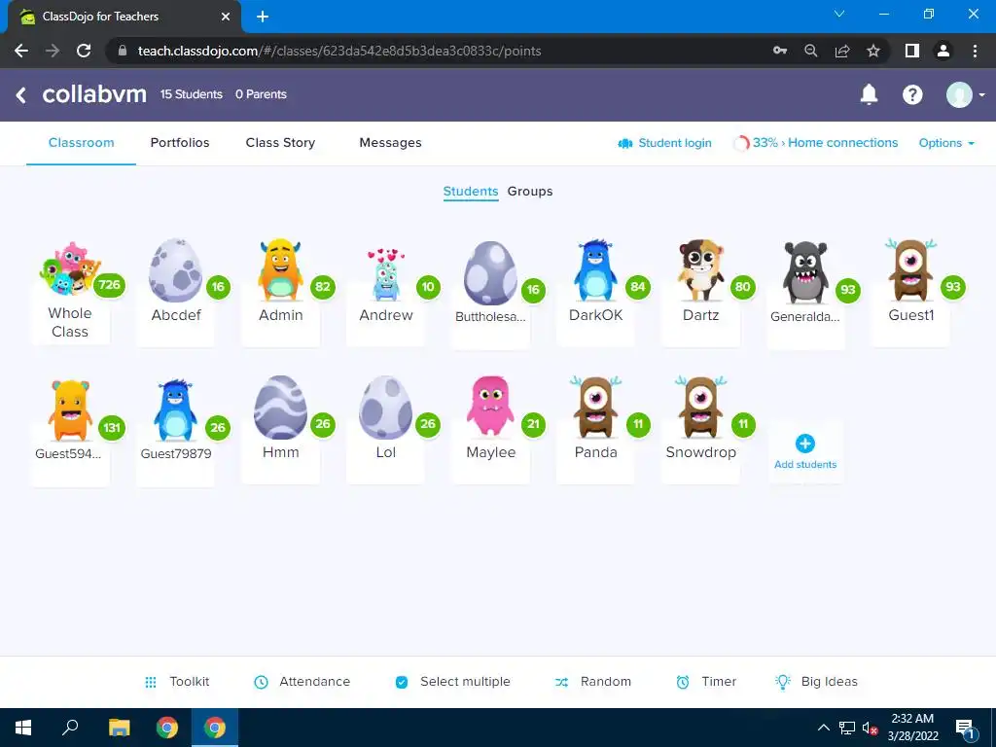This screenshot has width=996, height=747.
Task: Go back using the class header arrow
Action: click(21, 95)
